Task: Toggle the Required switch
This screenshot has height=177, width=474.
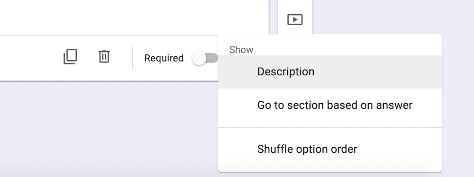Action: (205, 58)
